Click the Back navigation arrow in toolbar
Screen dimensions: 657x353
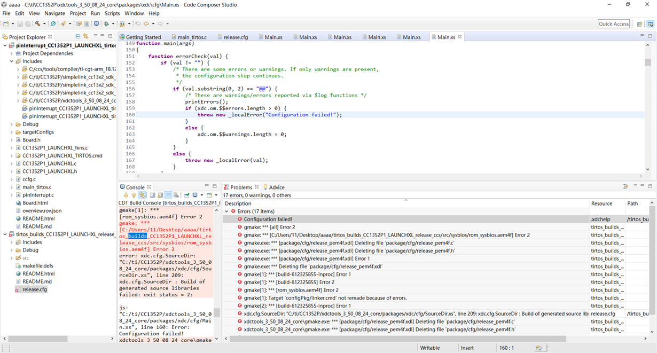tap(146, 24)
